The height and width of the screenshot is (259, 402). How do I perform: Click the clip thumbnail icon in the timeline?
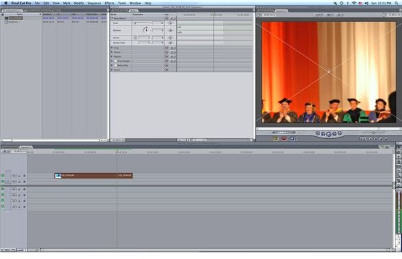pyautogui.click(x=58, y=176)
